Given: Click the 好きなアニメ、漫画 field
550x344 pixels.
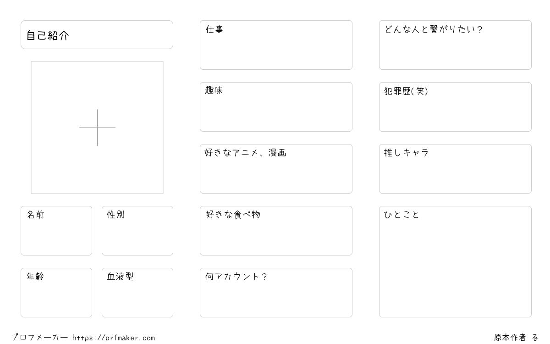Looking at the screenshot, I should [276, 169].
